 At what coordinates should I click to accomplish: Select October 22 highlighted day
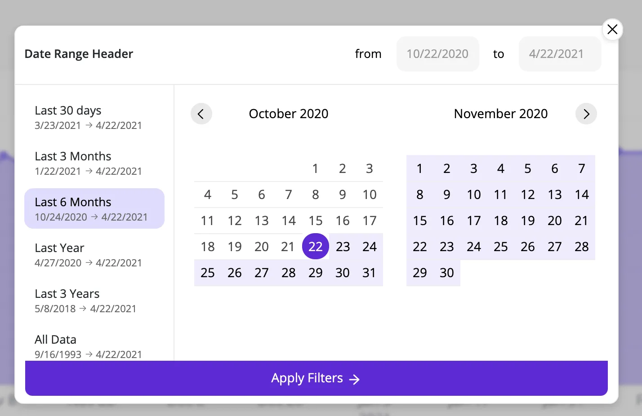(316, 246)
